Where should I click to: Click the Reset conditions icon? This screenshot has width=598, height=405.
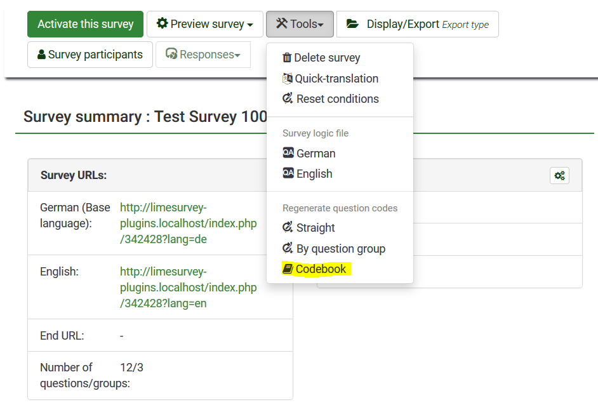pos(288,99)
